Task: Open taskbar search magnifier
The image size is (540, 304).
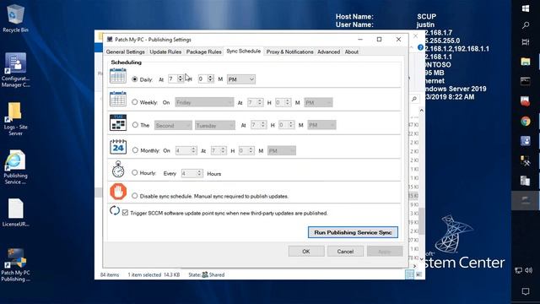Action: [526, 25]
